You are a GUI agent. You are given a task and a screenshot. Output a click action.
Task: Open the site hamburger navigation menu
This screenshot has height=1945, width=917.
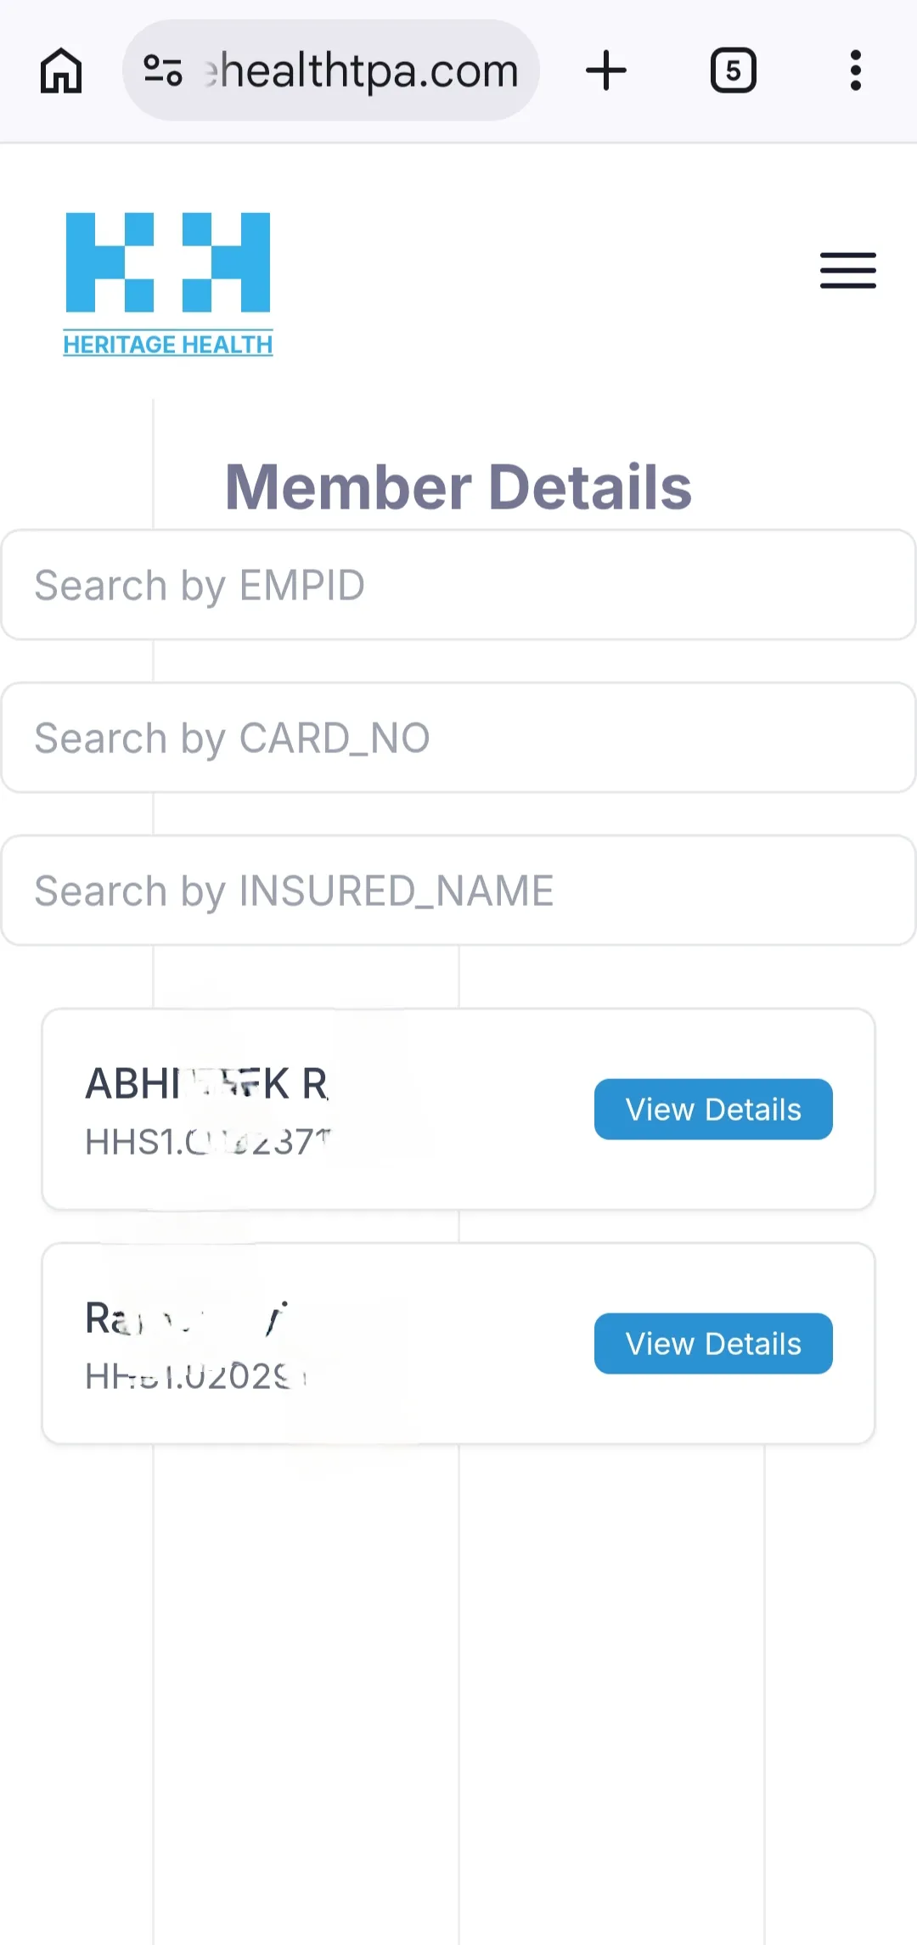click(x=847, y=271)
